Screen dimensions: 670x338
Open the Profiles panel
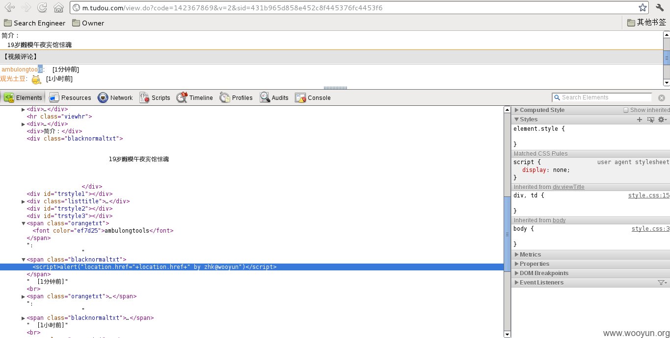coord(236,97)
